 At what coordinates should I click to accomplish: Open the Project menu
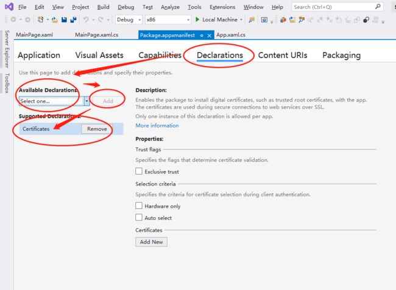tap(80, 7)
